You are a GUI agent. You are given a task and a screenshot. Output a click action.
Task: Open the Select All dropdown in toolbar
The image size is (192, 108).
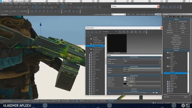(x=26, y=7)
